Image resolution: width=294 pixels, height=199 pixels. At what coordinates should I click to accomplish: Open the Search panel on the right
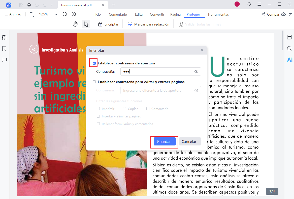(x=289, y=48)
